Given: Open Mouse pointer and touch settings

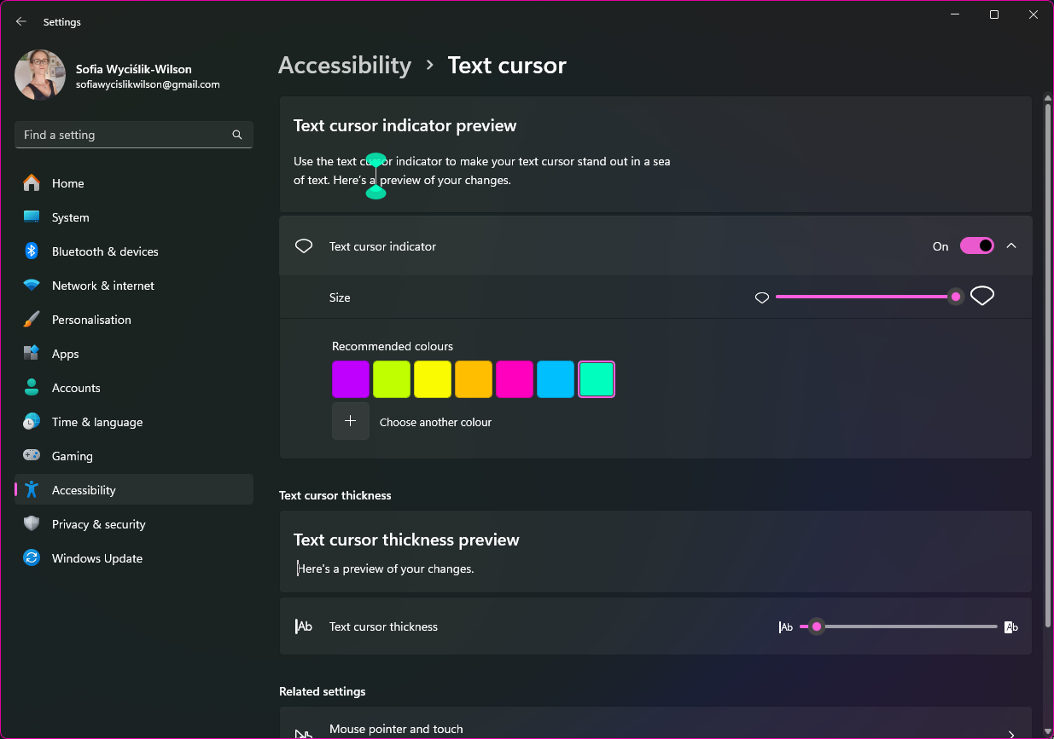Looking at the screenshot, I should (655, 723).
